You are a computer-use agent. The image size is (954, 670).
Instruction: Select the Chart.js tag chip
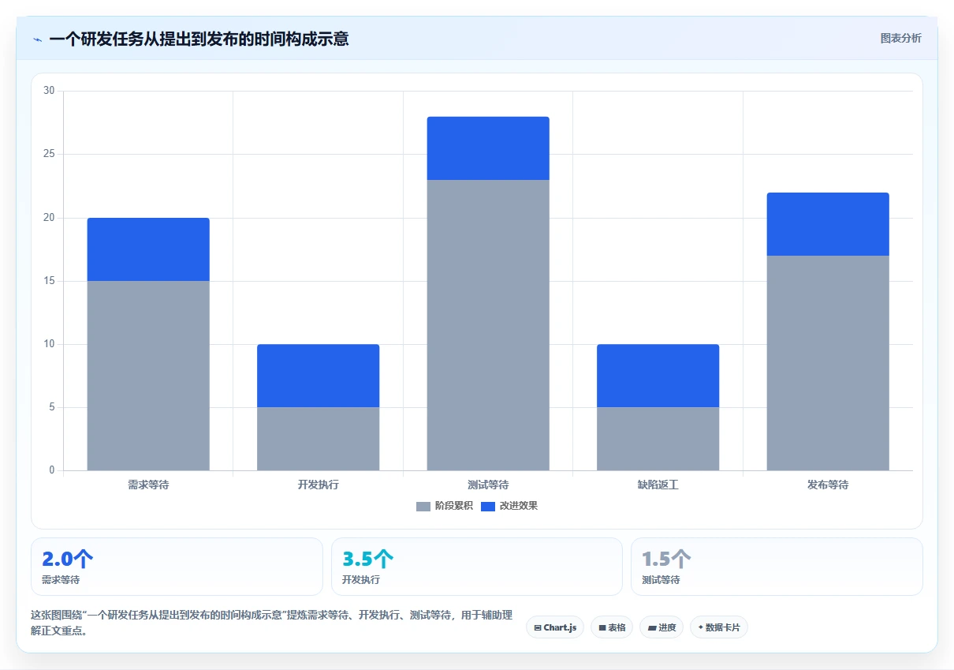[555, 627]
